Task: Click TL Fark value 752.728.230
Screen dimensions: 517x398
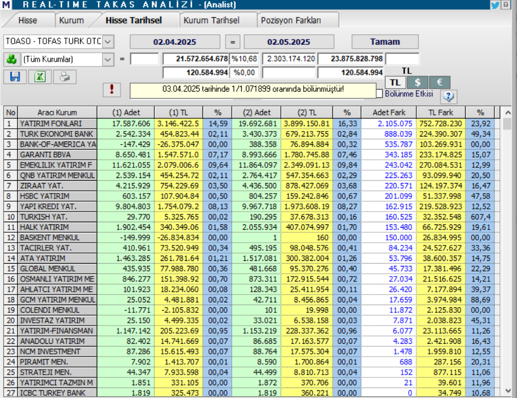Action: (x=441, y=124)
